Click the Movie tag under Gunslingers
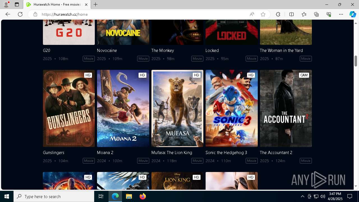This screenshot has height=202, width=359. pyautogui.click(x=89, y=161)
